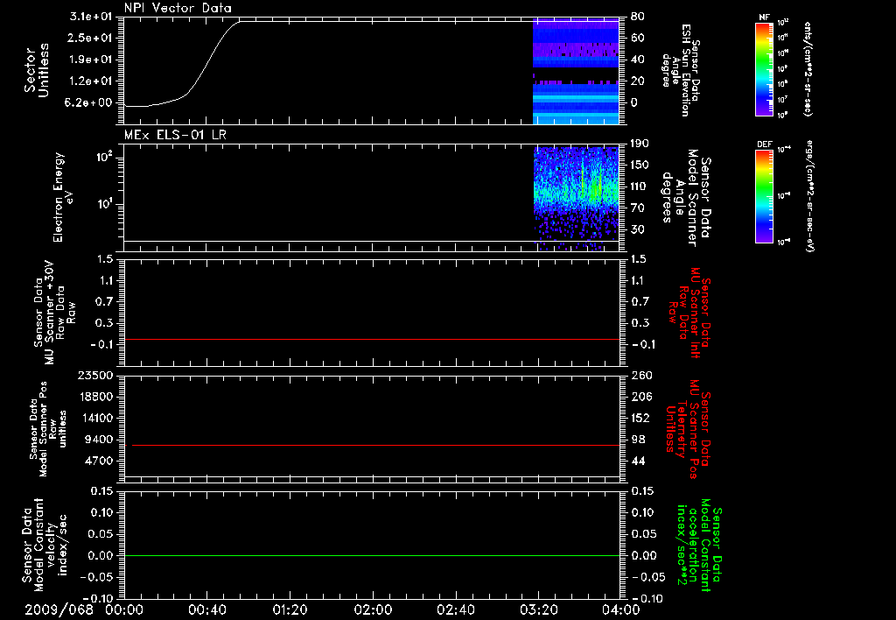Click the '150' scanner angle tick value

(640, 165)
